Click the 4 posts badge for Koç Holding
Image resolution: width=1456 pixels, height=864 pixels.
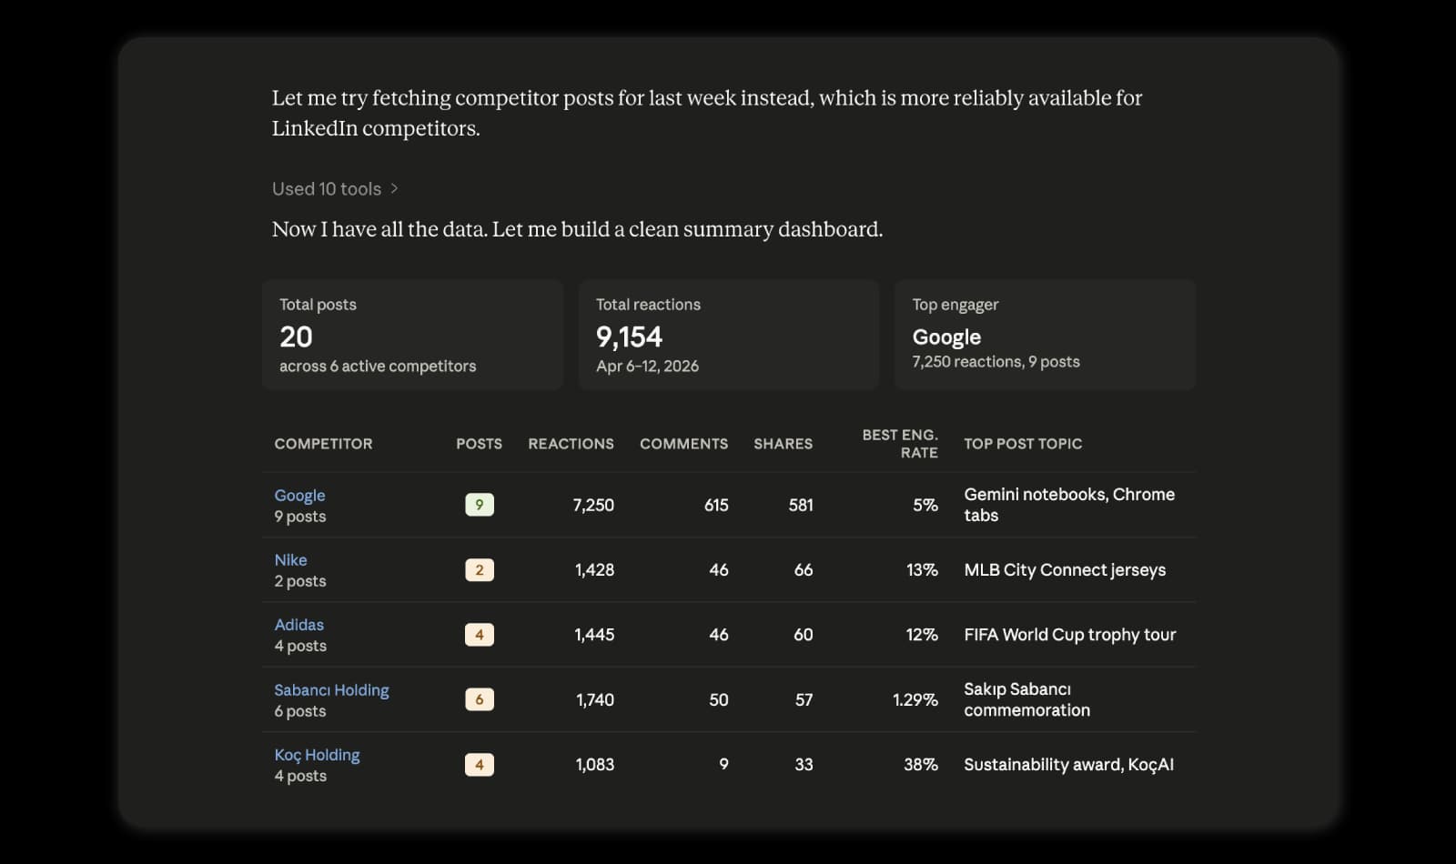480,764
